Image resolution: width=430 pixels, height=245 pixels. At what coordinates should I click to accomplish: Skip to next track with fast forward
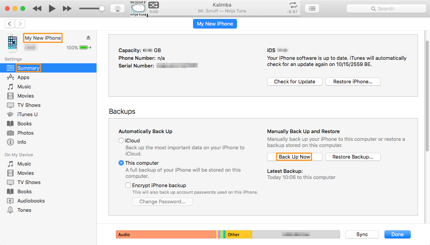67,8
